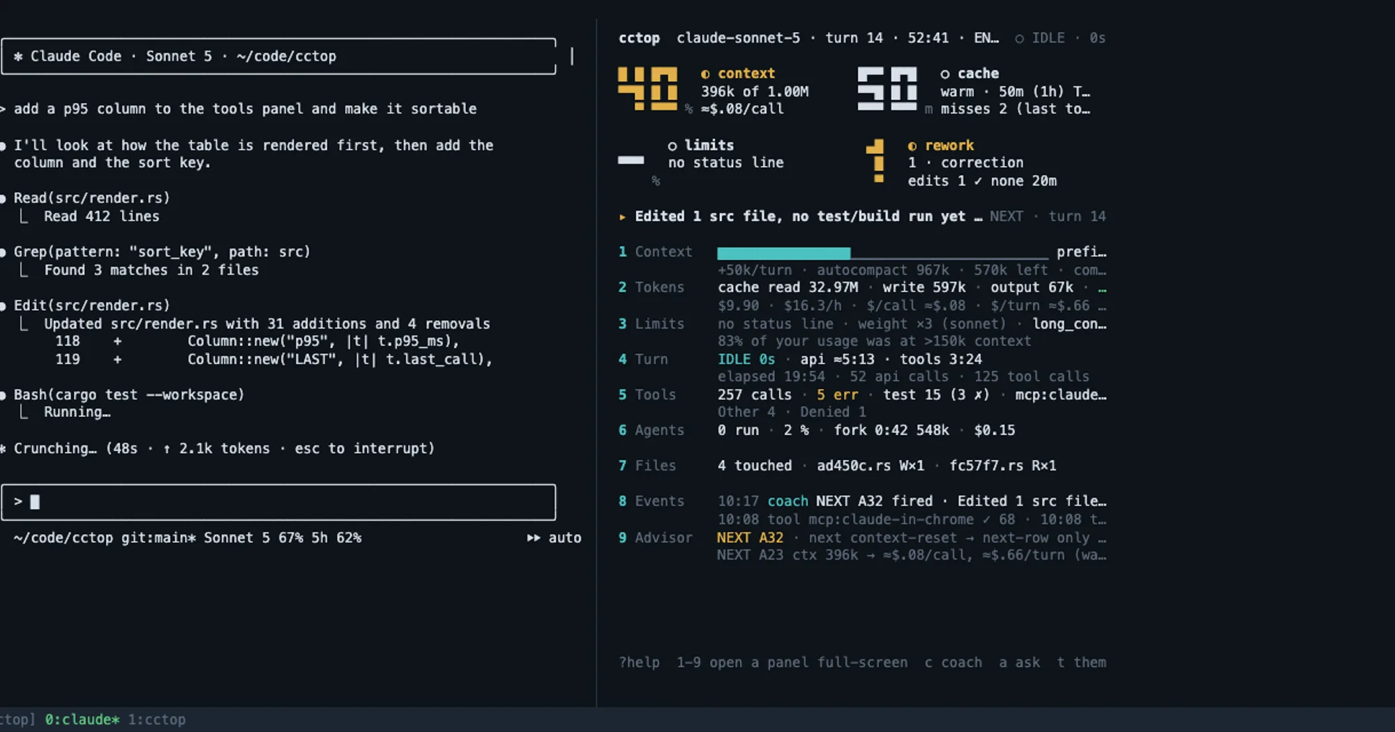Open the 1 Context panel row

click(862, 261)
